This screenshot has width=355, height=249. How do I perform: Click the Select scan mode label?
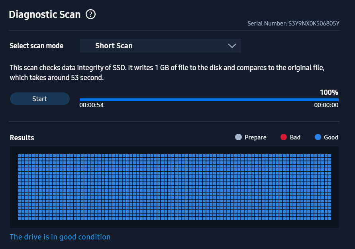(36, 46)
